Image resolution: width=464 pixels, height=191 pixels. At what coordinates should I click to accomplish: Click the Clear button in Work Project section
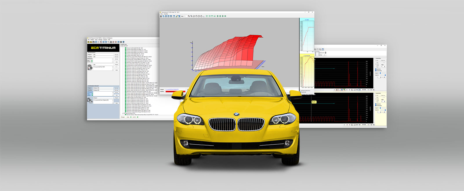click(117, 70)
